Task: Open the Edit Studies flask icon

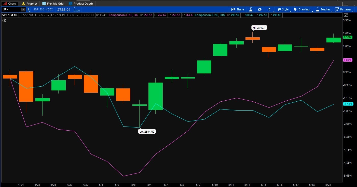Action: 251,9
